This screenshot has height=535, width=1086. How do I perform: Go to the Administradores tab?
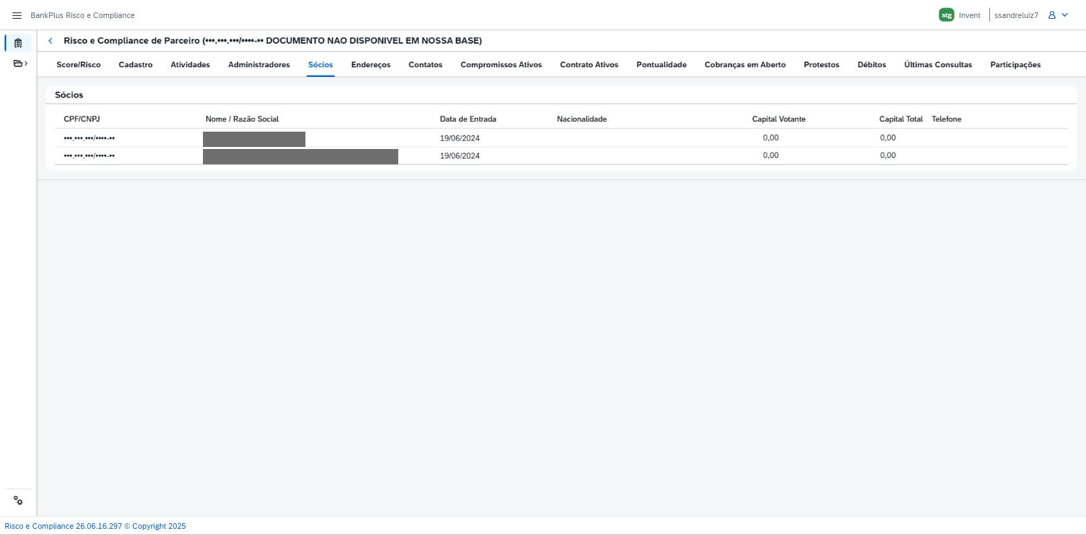coord(259,64)
